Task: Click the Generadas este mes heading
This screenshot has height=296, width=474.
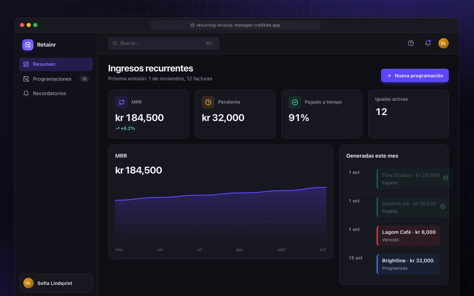Action: (372, 156)
